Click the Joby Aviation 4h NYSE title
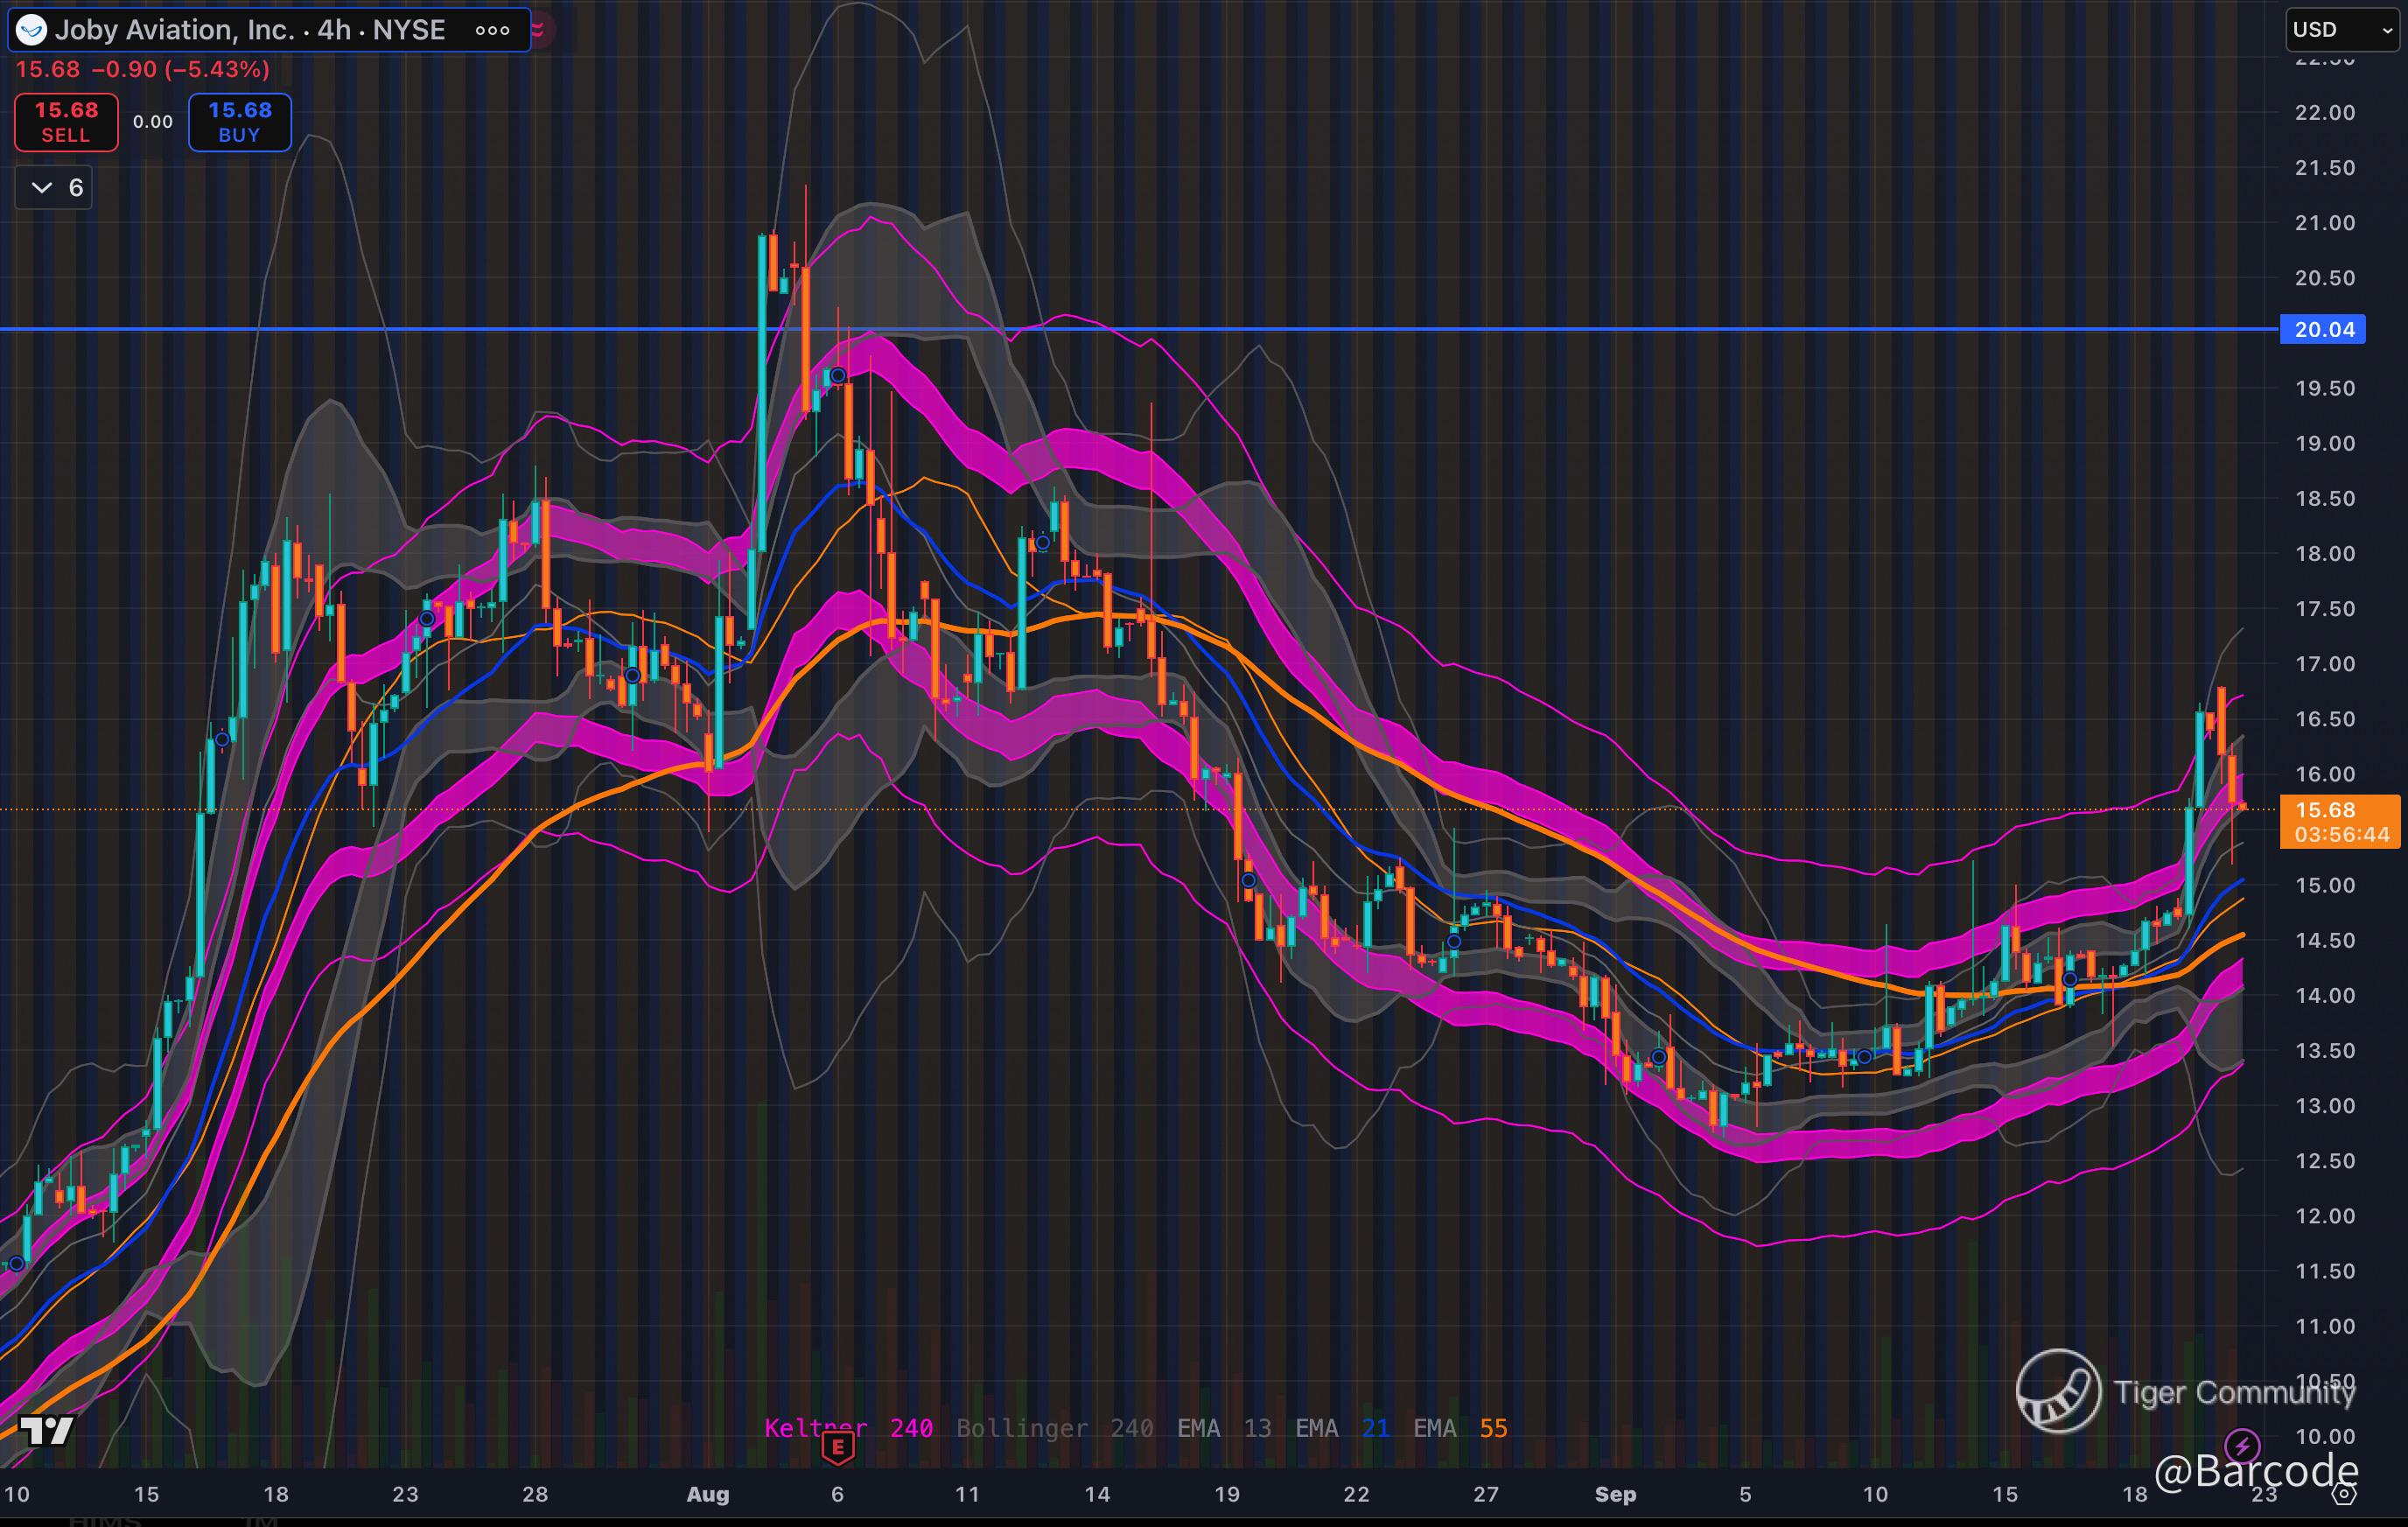This screenshot has width=2408, height=1527. (x=250, y=30)
